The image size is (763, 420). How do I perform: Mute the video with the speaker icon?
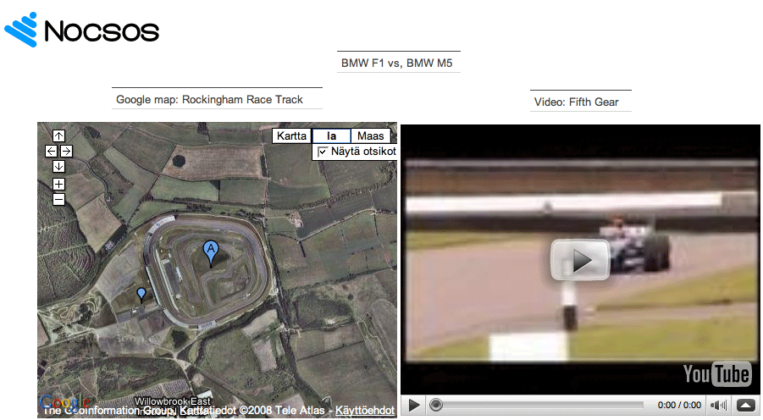(x=718, y=406)
